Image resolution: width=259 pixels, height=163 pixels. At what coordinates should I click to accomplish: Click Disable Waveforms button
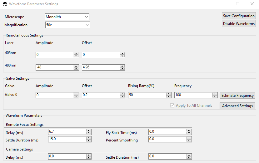[x=239, y=24]
